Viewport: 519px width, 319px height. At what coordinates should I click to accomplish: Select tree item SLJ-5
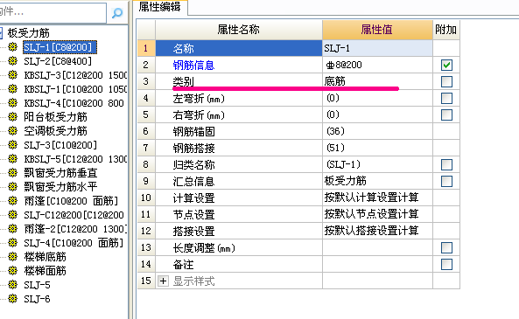(x=37, y=285)
